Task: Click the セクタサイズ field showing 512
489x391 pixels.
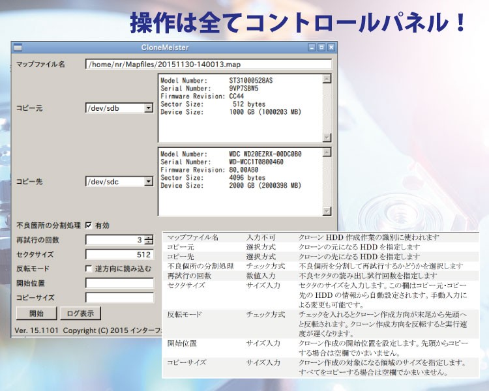Action: tap(119, 254)
